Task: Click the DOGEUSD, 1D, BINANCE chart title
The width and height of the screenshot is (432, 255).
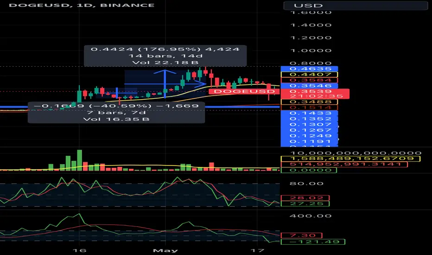Action: (x=82, y=5)
